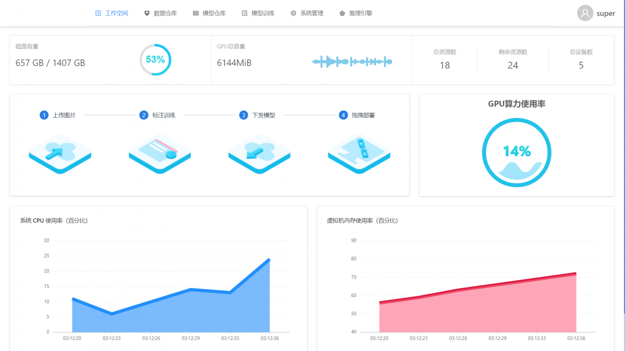
Task: Click the grid icon beside 模型仓库
Action: tap(196, 13)
